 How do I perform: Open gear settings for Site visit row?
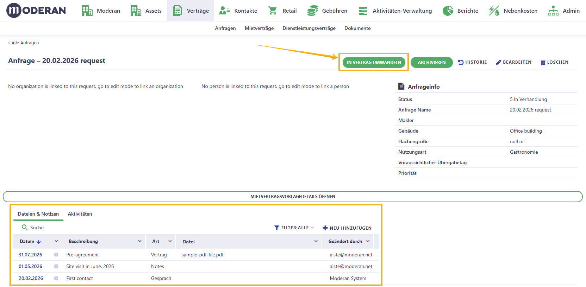click(x=56, y=266)
